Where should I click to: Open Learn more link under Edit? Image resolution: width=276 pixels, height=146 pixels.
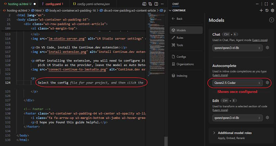pyautogui.click(x=220, y=110)
